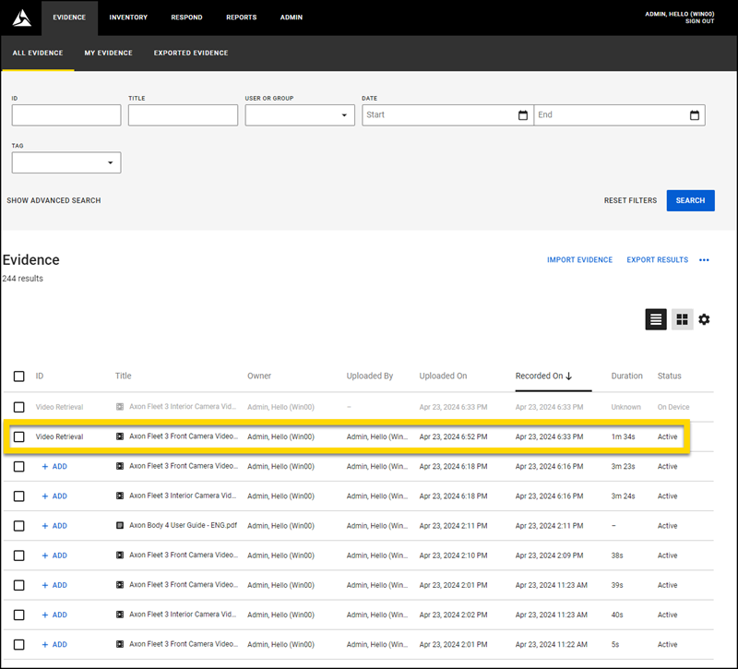The height and width of the screenshot is (669, 738).
Task: Click ADD on the User Guide row
Action: [54, 526]
